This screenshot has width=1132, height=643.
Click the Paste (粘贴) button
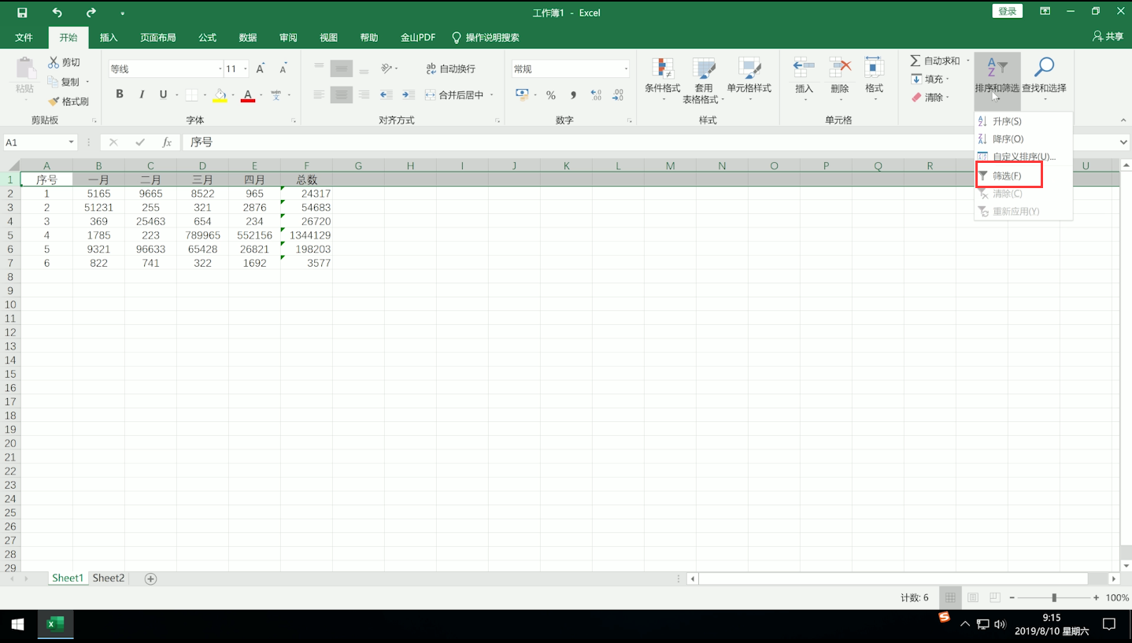(25, 76)
